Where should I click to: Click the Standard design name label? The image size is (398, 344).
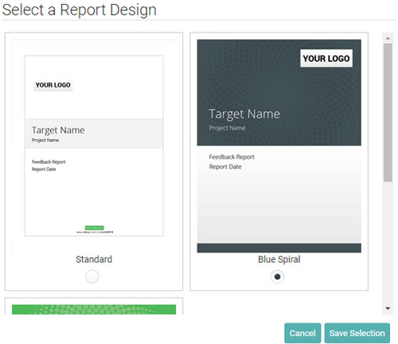coord(94,259)
